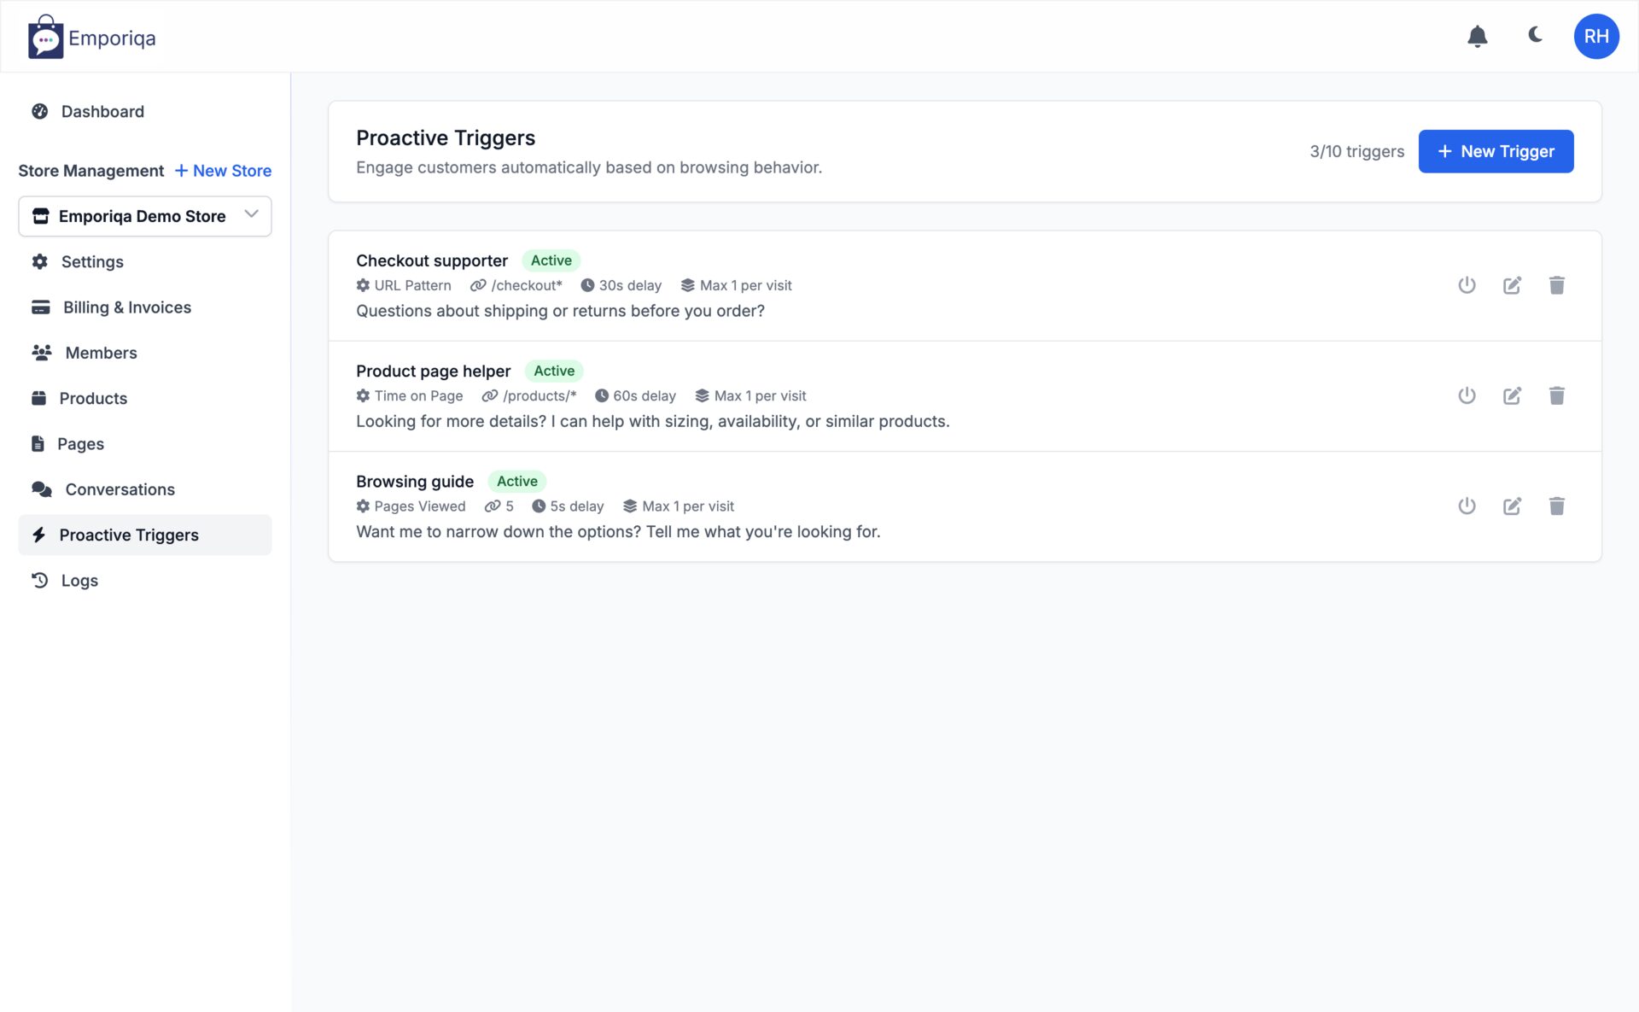Screen dimensions: 1639x1012
Task: Open the RH user avatar menu
Action: click(1595, 37)
